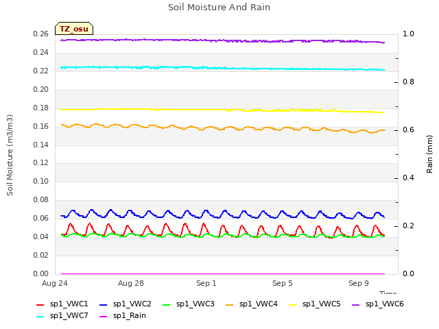
Task: Click the chart title Soil Moisture And Rain
Action: [219, 8]
